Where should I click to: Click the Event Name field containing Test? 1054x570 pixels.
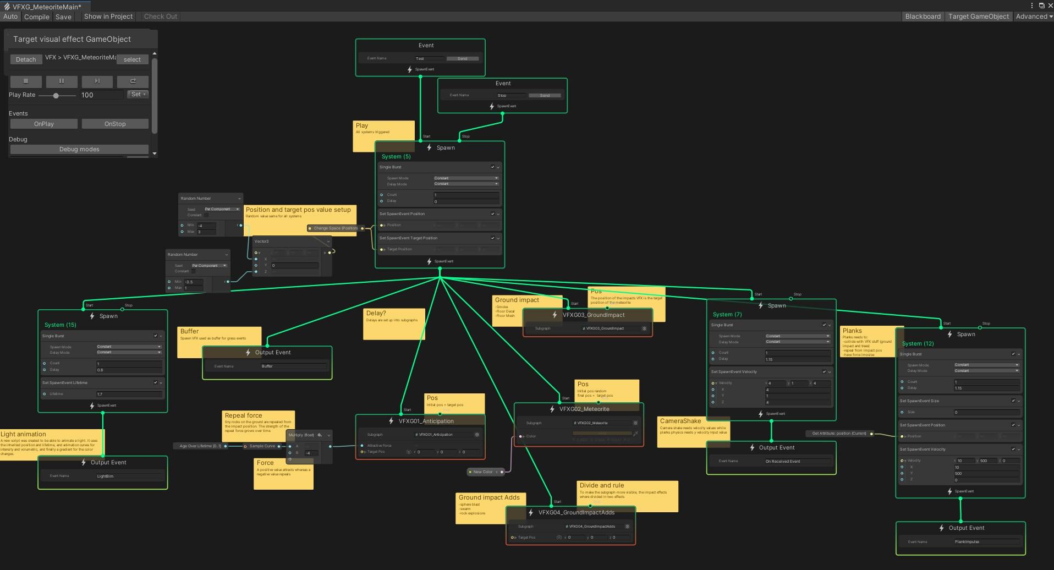(x=429, y=58)
